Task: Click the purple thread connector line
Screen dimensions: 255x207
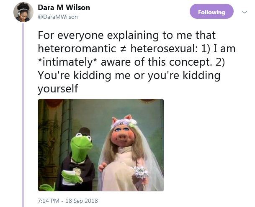Action: [x=23, y=115]
